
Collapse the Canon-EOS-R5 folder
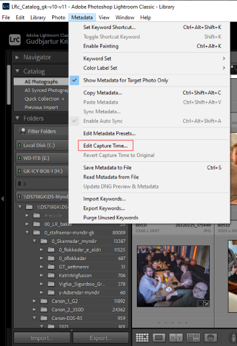click(34, 318)
